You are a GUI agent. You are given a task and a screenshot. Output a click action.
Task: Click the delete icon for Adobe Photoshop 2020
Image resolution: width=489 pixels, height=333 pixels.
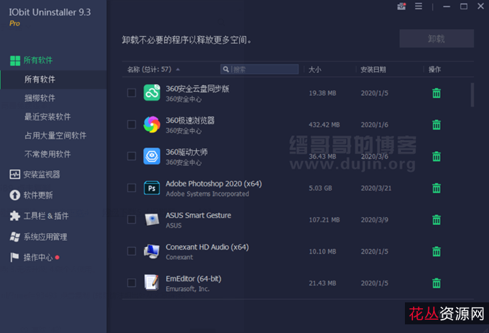click(436, 188)
